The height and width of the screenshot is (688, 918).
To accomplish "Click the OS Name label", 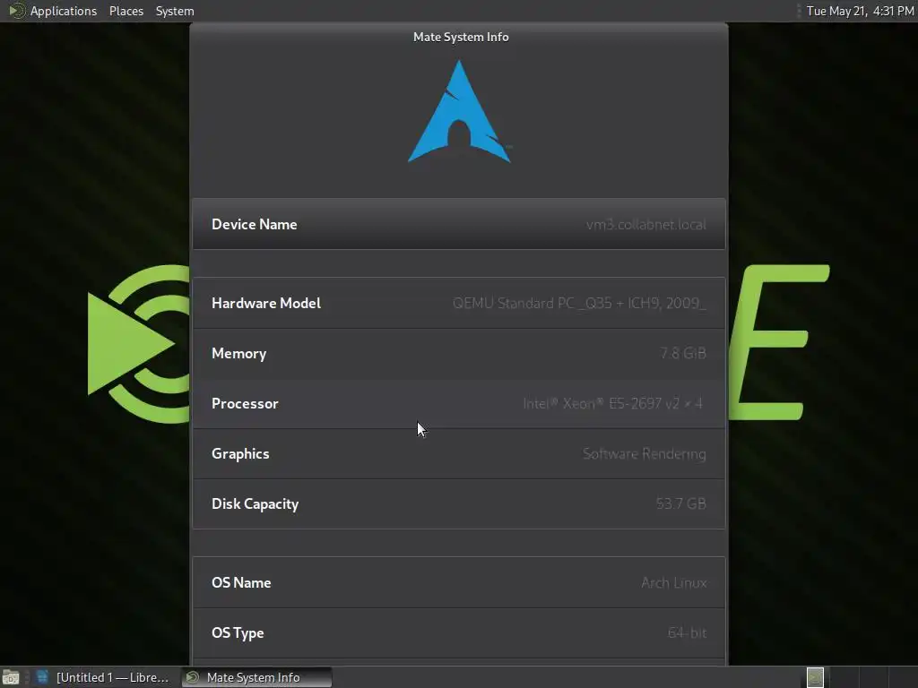I will click(241, 582).
